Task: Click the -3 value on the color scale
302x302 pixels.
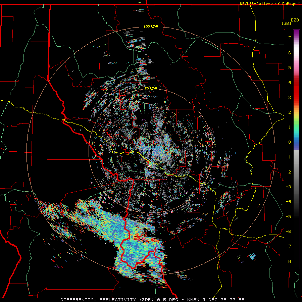Action: pos(288,187)
